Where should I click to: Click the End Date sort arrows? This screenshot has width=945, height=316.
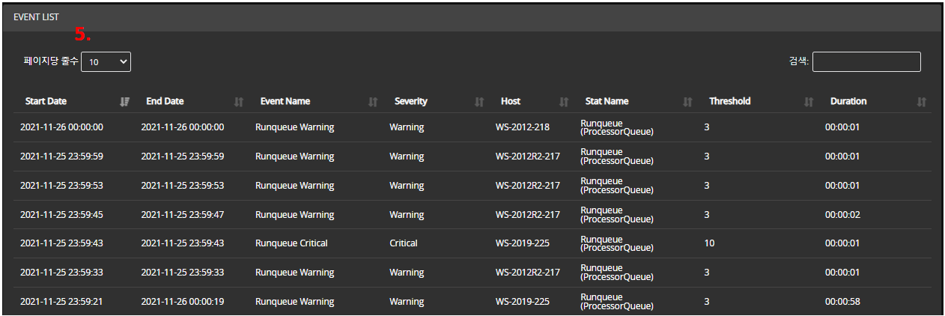[x=239, y=102]
